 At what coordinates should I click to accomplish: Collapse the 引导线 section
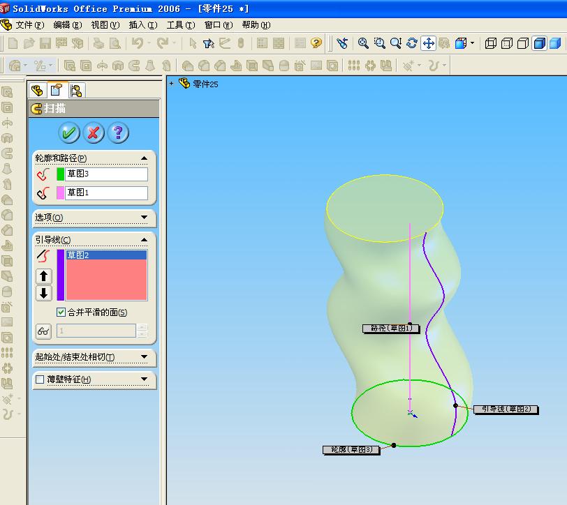pos(144,240)
